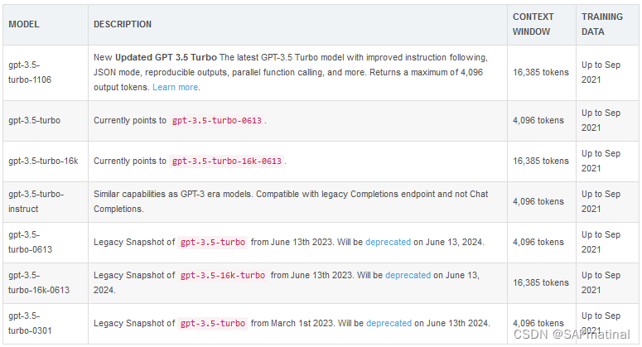Click code gpt-3.5-turbo in 0613 snapshot row
Image resolution: width=642 pixels, height=347 pixels.
[213, 242]
